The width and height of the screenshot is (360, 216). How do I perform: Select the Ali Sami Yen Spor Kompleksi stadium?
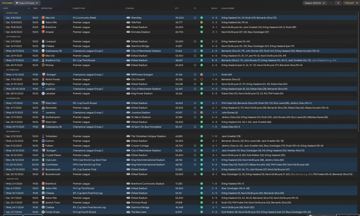coord(146,127)
